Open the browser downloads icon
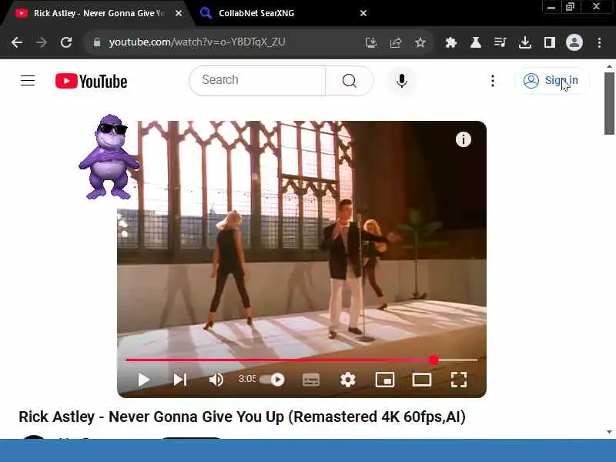The width and height of the screenshot is (616, 462). tap(525, 42)
